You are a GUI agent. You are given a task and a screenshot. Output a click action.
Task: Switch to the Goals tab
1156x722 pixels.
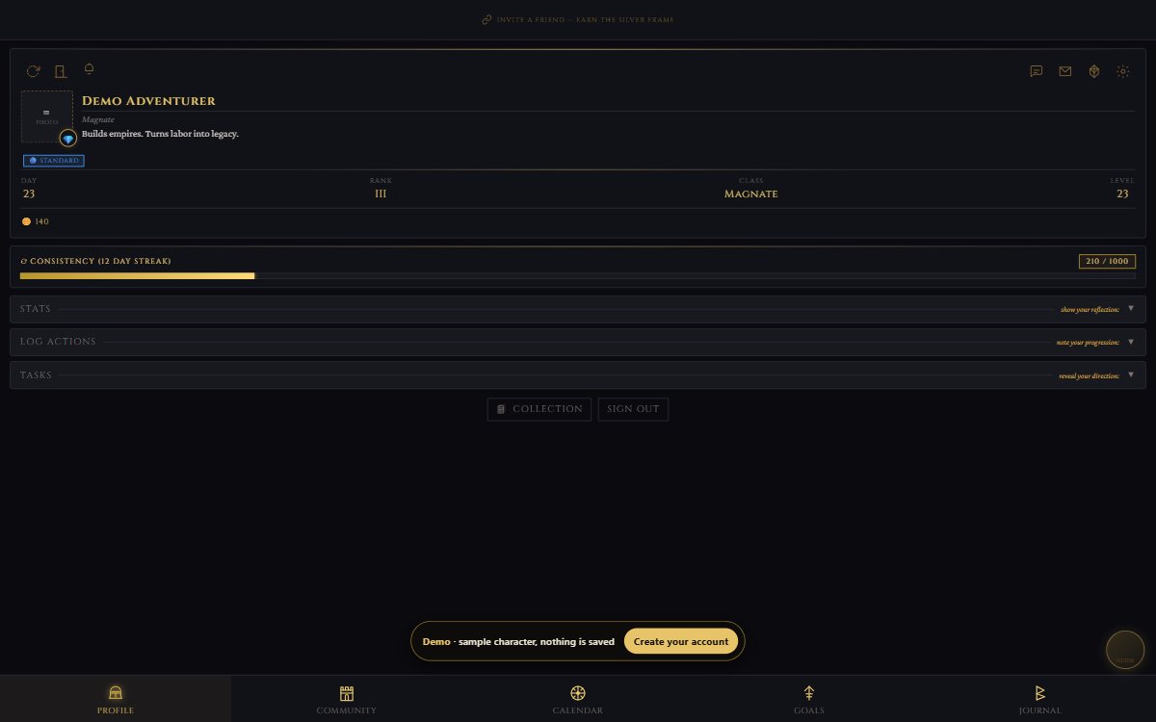click(x=809, y=699)
